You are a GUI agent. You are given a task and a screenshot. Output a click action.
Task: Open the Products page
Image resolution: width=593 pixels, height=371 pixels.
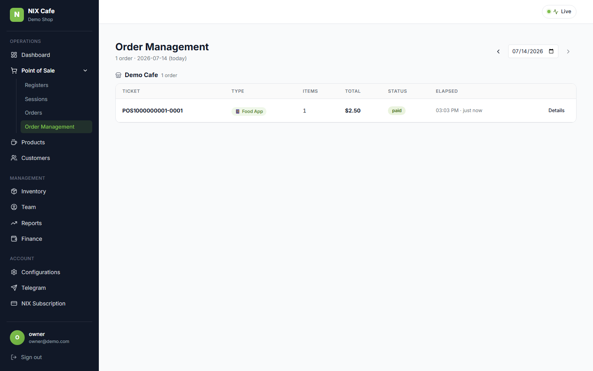tap(49, 142)
